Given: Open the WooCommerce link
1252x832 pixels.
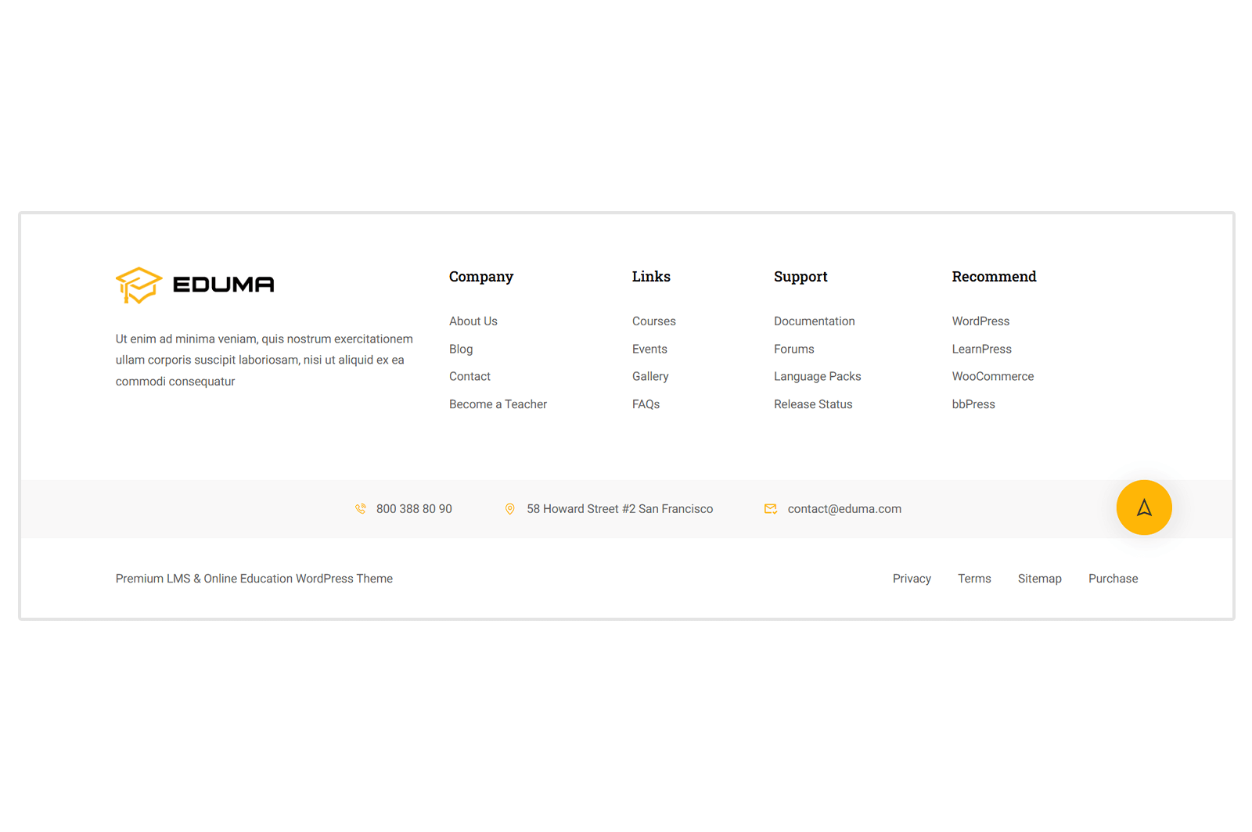Looking at the screenshot, I should click(993, 377).
